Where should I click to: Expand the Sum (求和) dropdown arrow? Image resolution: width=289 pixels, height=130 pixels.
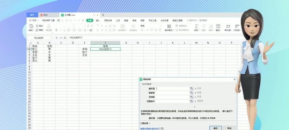[199, 30]
